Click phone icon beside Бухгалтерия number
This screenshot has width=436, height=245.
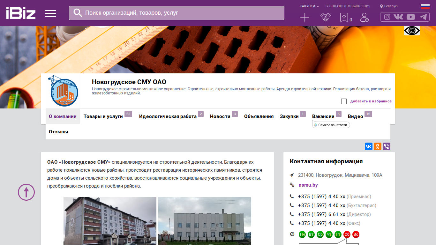coord(292,205)
